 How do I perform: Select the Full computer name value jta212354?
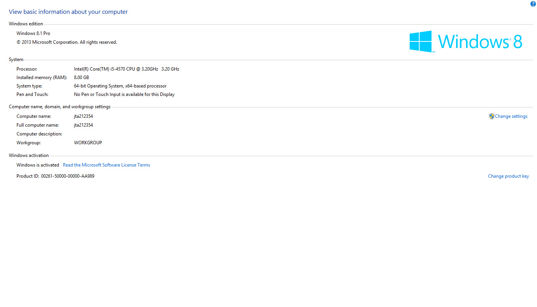83,125
